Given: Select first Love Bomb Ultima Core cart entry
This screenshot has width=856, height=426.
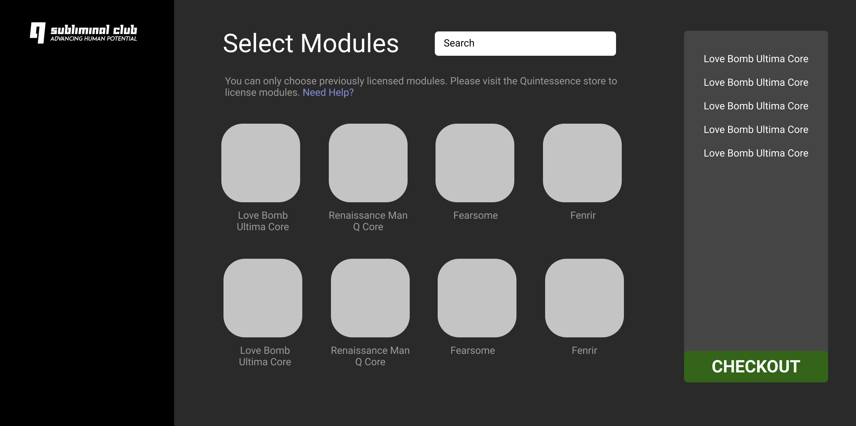Looking at the screenshot, I should coord(756,59).
